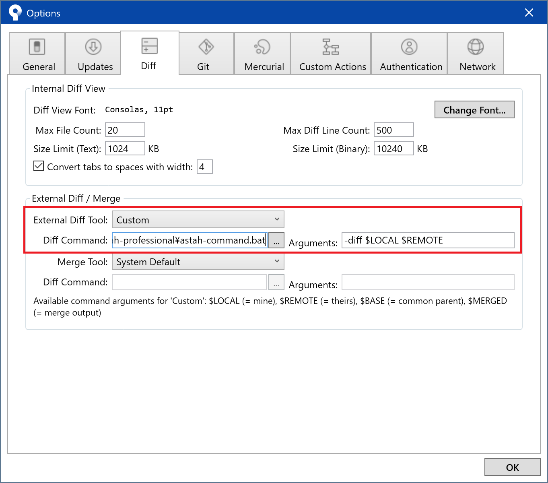This screenshot has height=483, width=548.
Task: Select the Git diamond icon
Action: 206,47
